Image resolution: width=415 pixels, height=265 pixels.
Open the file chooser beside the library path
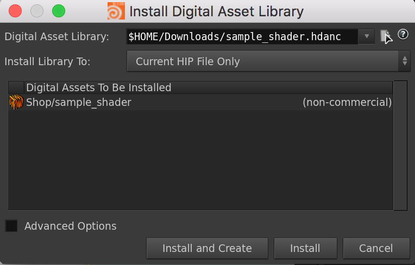(385, 36)
